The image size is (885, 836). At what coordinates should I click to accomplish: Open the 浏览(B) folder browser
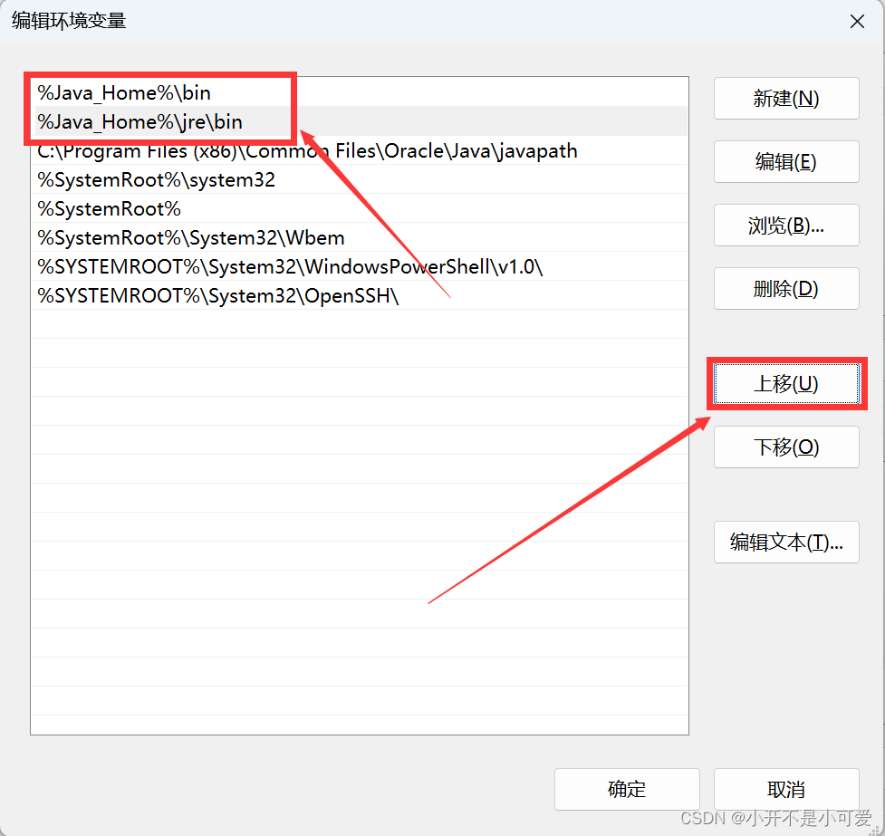click(x=785, y=226)
